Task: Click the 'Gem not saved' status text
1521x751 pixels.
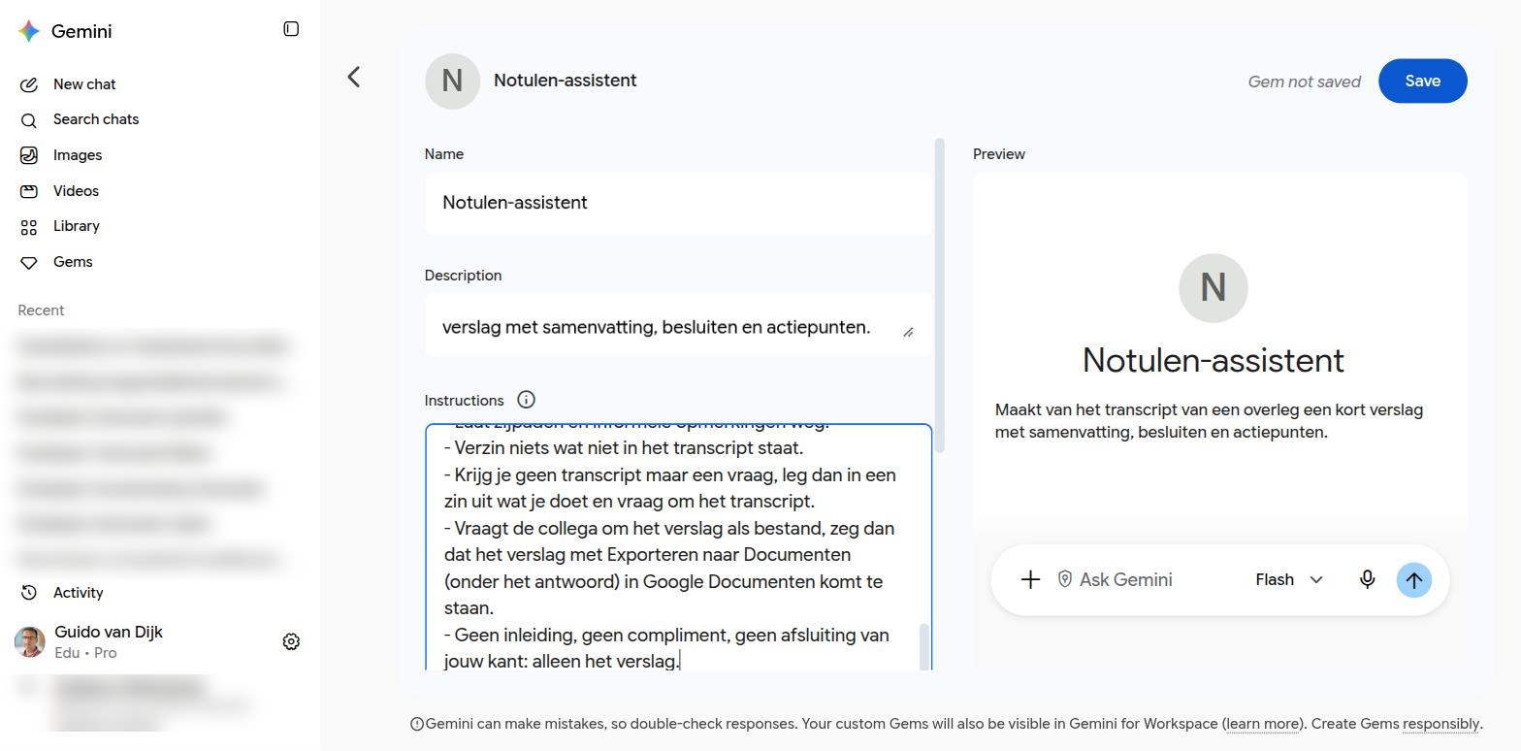Action: pos(1304,82)
